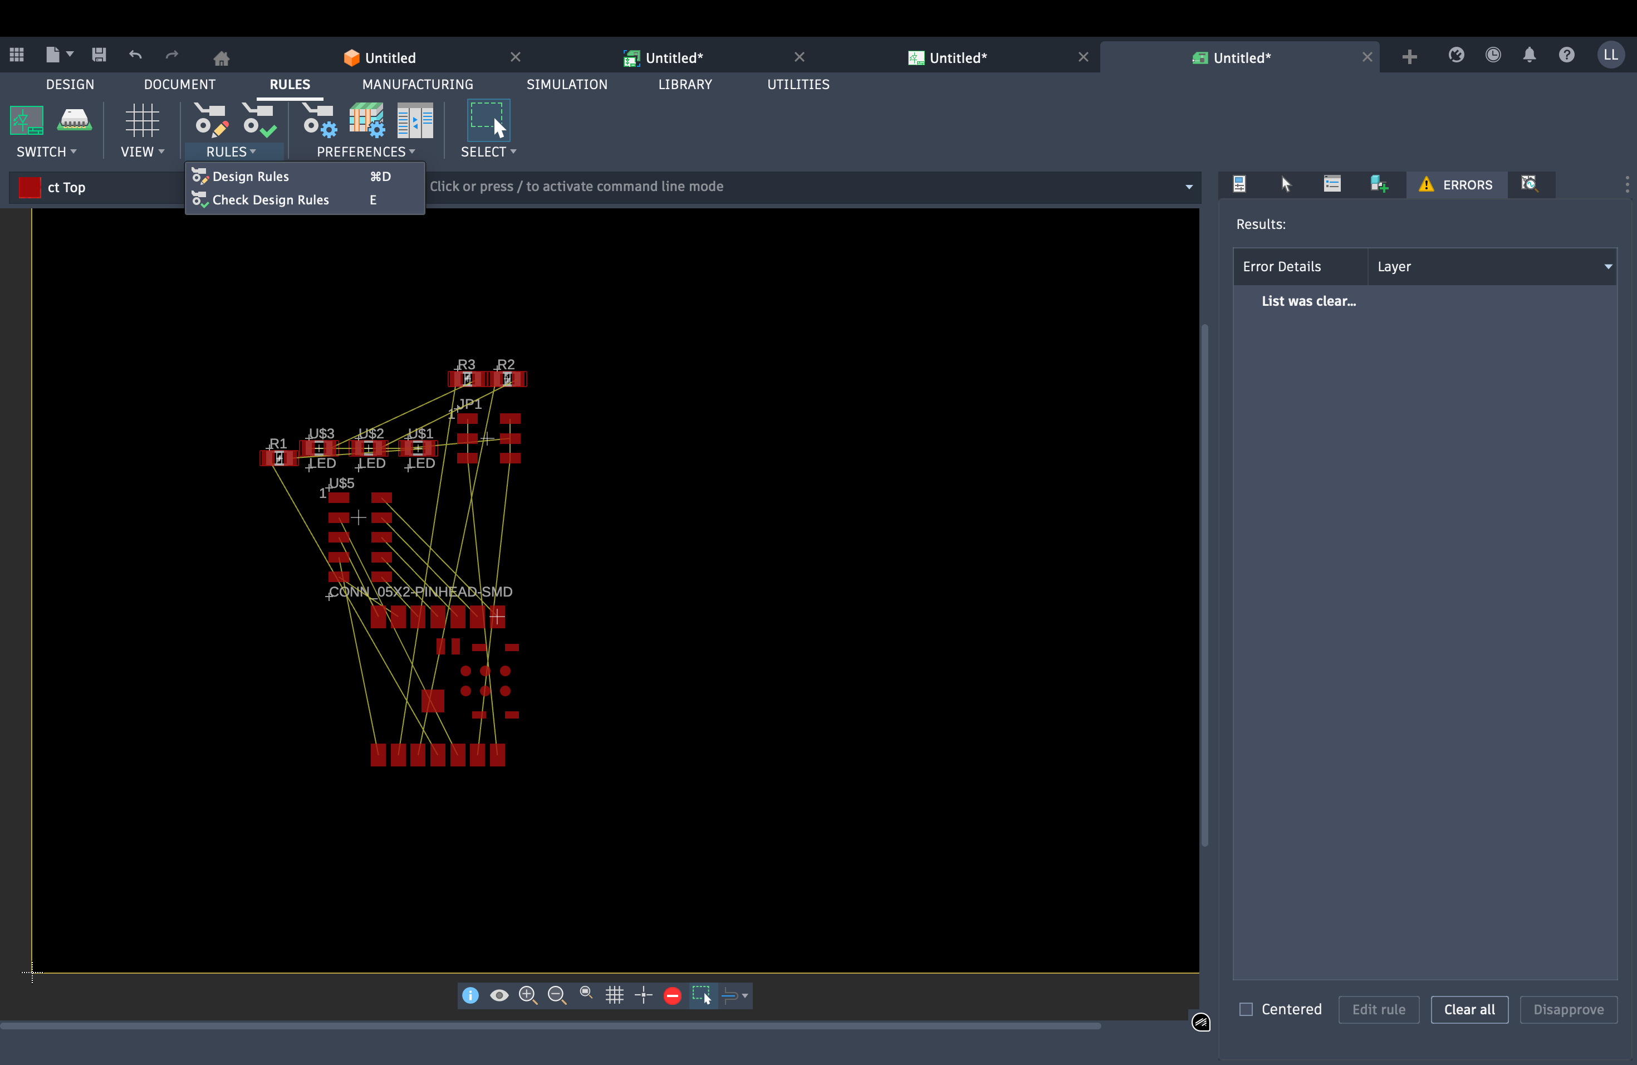The image size is (1637, 1065).
Task: Enable the Centered checkbox
Action: 1246,1009
